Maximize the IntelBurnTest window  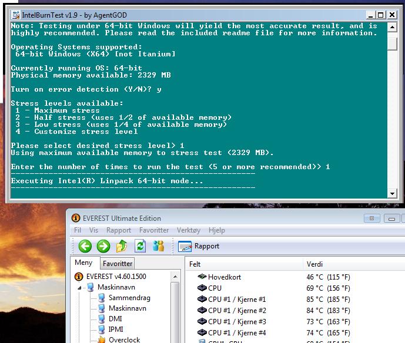[381, 15]
